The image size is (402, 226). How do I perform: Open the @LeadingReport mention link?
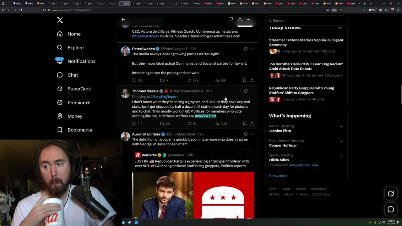pos(164,97)
